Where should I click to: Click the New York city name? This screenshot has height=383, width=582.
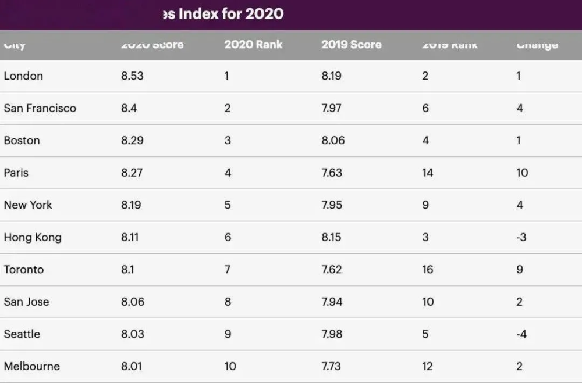[28, 205]
